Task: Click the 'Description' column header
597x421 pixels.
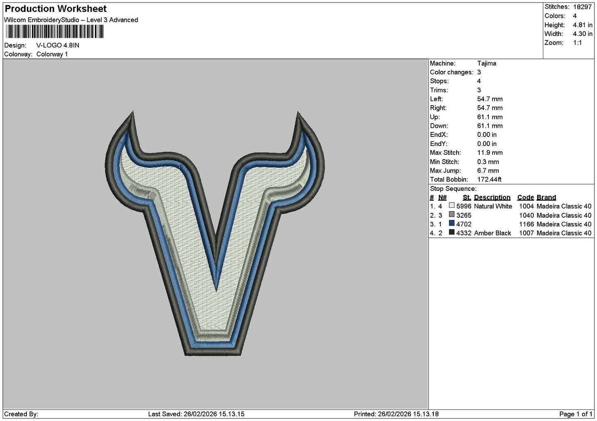Action: coord(492,198)
